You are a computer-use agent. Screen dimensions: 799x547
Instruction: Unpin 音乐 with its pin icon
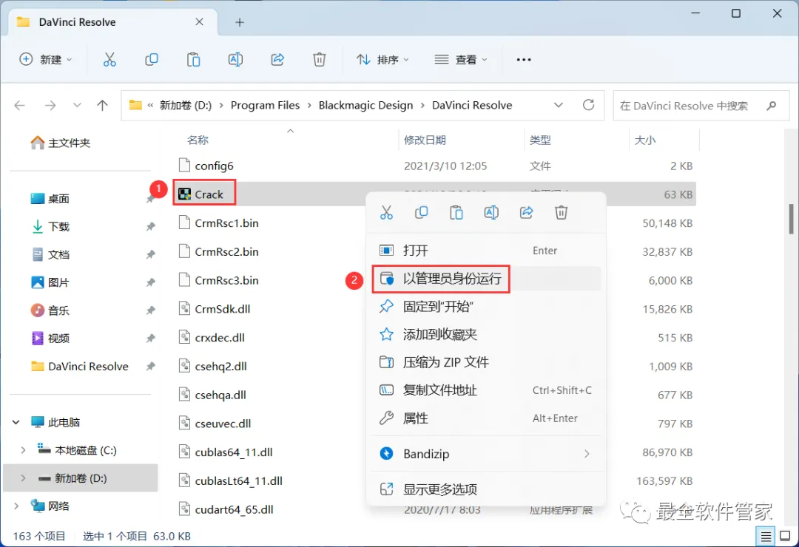coord(150,310)
